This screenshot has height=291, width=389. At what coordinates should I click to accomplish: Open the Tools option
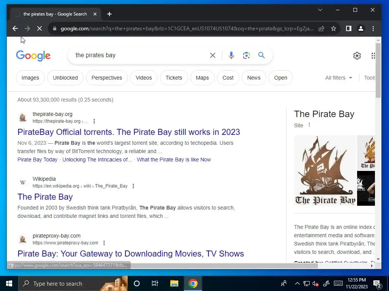369,78
